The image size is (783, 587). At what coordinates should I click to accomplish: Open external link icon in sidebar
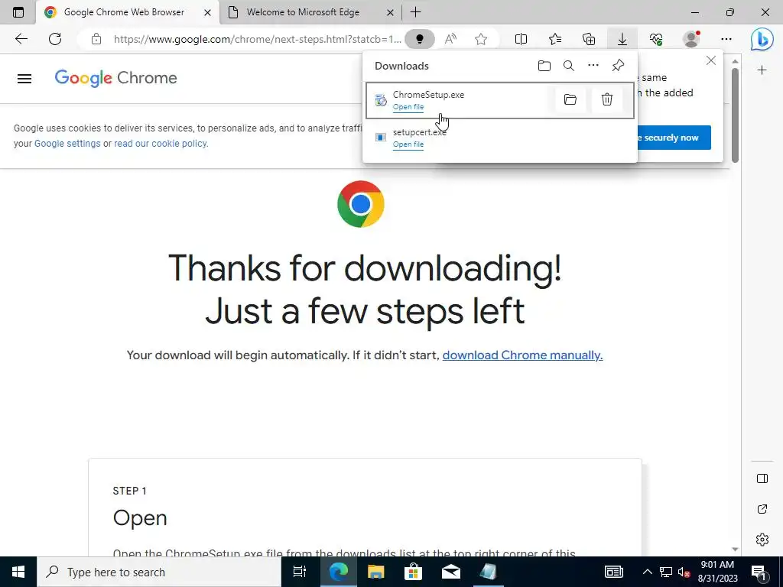(762, 509)
